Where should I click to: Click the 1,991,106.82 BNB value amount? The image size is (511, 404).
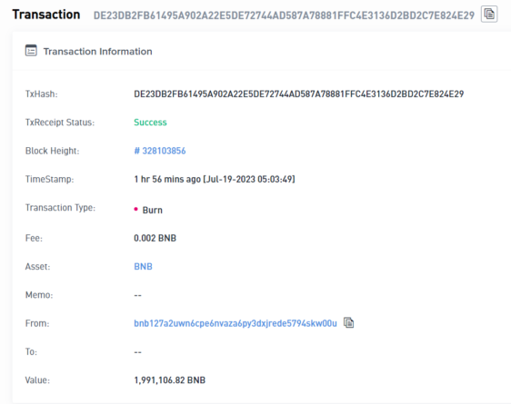(169, 380)
